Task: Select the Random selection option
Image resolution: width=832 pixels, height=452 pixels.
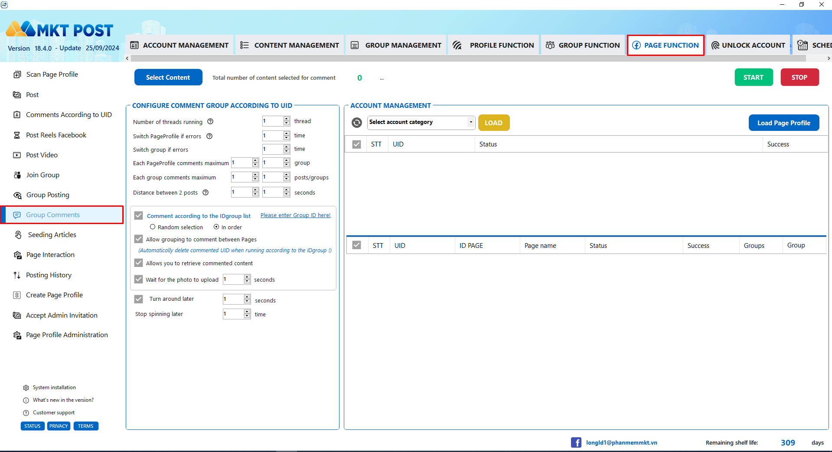Action: 153,227
